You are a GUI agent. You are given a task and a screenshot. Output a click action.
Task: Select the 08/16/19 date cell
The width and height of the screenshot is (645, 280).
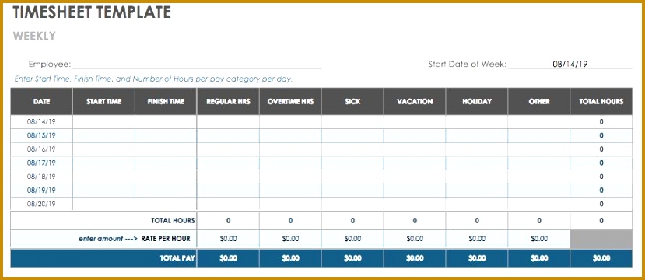point(41,149)
